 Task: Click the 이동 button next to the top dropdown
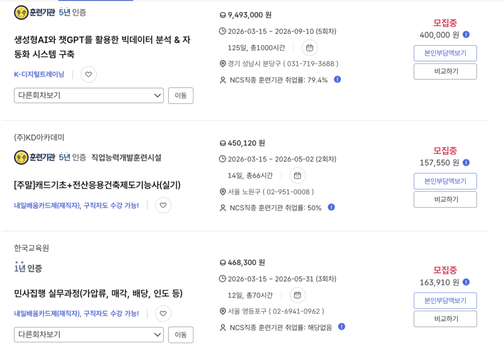(181, 95)
